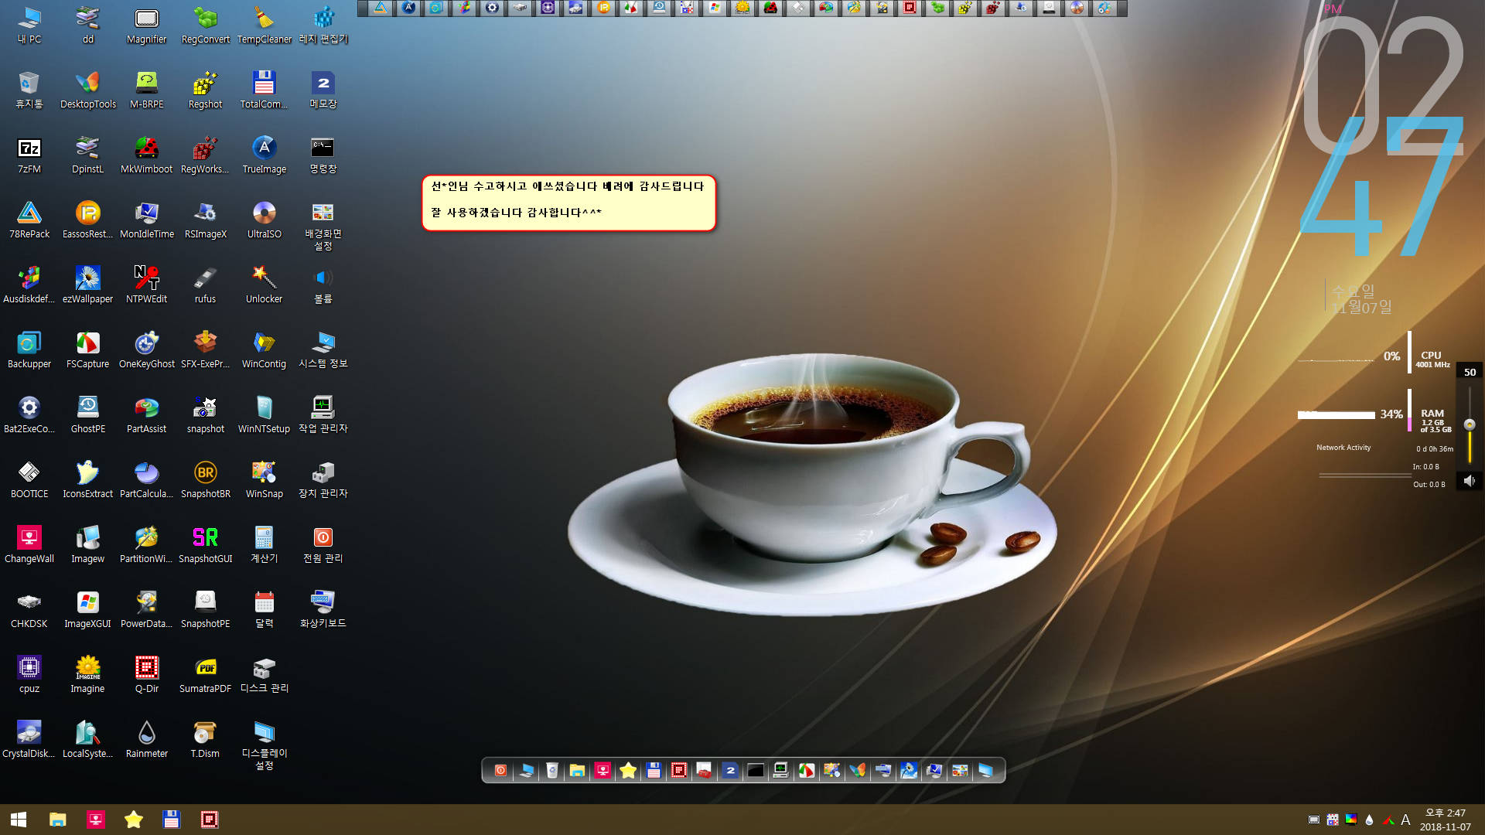Click the IME 'A' language indicator
1485x835 pixels.
(x=1405, y=820)
